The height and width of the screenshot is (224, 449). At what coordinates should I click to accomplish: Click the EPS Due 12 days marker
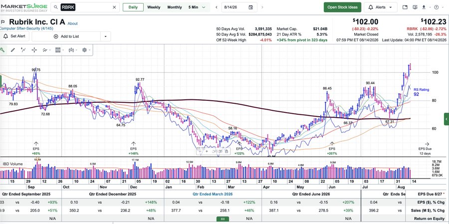(425, 149)
